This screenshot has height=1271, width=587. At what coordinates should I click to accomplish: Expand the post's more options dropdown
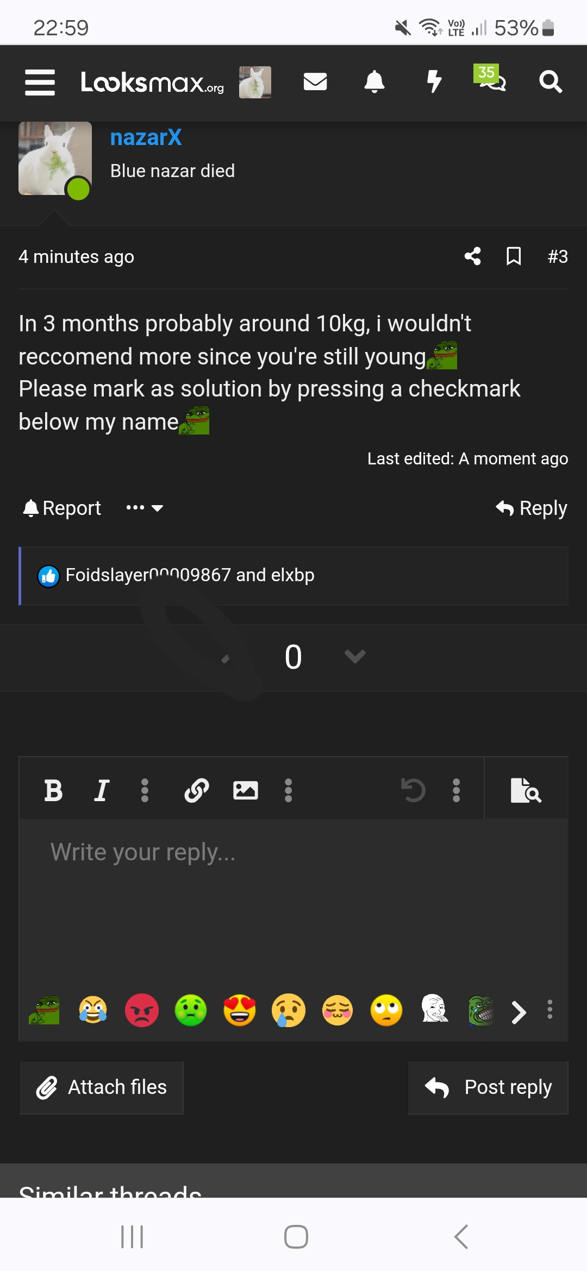[145, 508]
